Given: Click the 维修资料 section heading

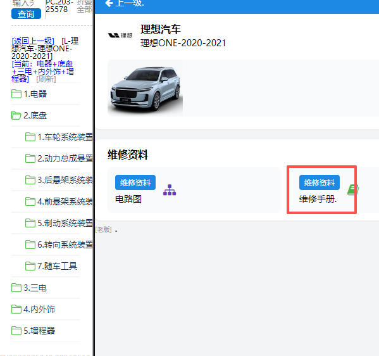Looking at the screenshot, I should [x=128, y=155].
